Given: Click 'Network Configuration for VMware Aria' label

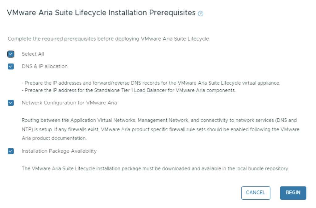Looking at the screenshot, I should (69, 103).
